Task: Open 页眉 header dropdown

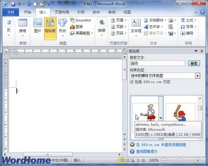Action: (x=119, y=20)
